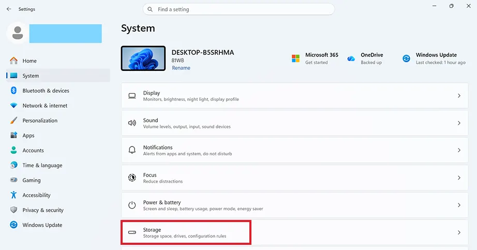
Task: Click the Bluetooth icon
Action: click(13, 91)
